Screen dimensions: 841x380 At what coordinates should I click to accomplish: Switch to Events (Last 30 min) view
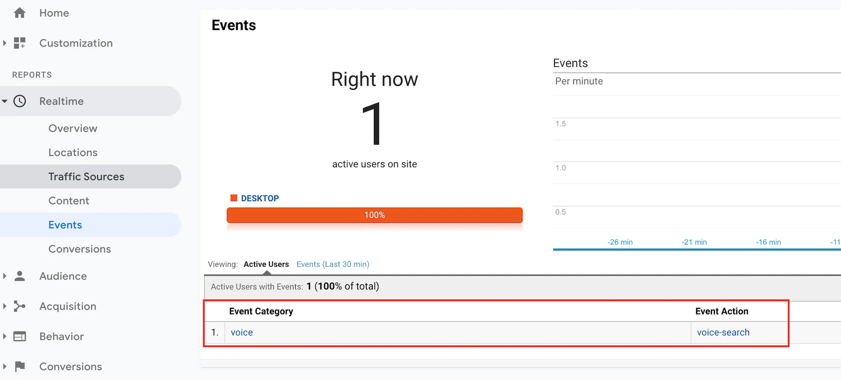[333, 264]
